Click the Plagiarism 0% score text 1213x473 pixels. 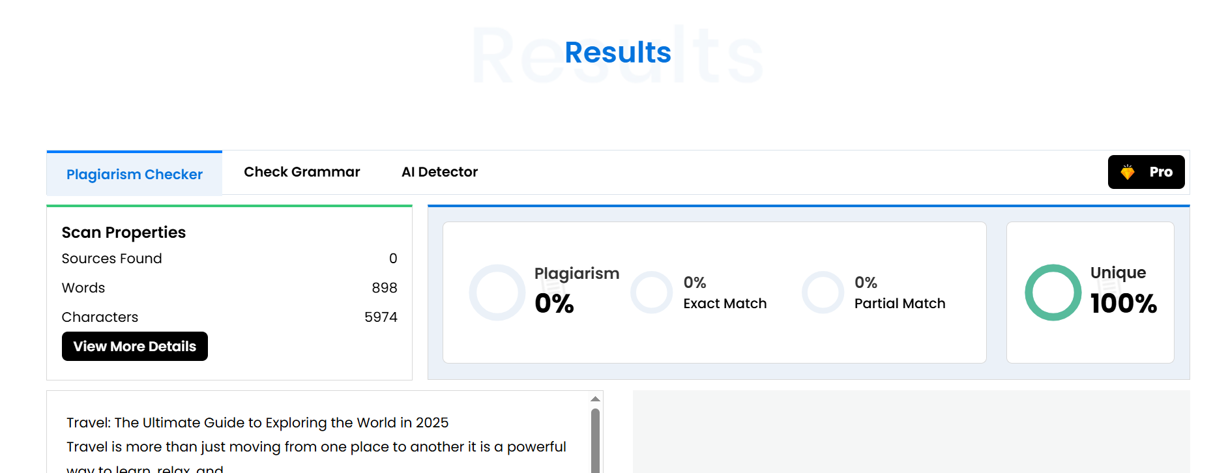(x=554, y=304)
